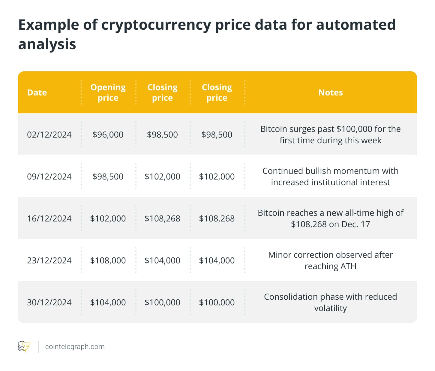This screenshot has height=371, width=435.
Task: Click the Cointelegraph logo icon
Action: 24,347
